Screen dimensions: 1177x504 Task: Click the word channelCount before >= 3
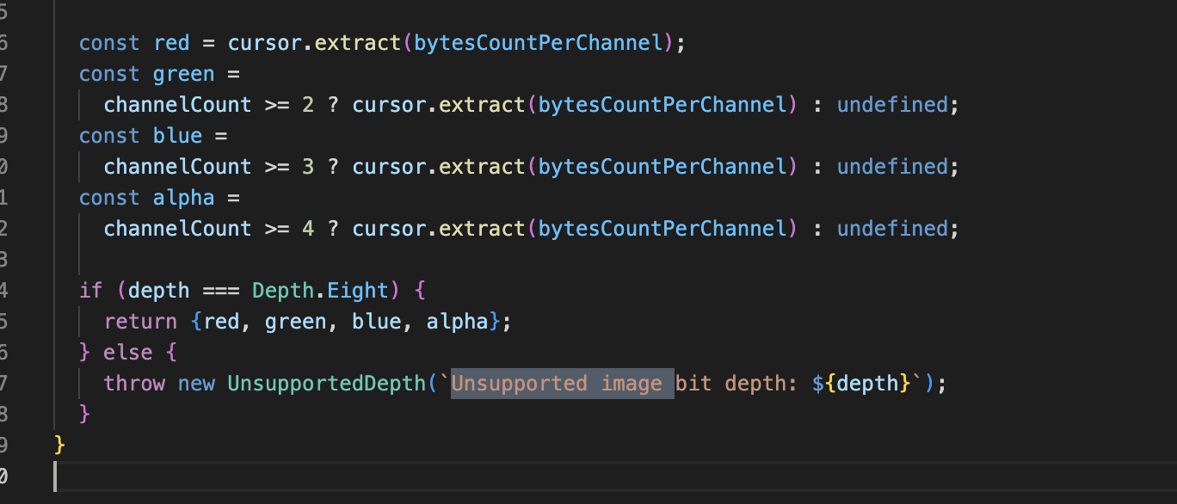point(177,166)
